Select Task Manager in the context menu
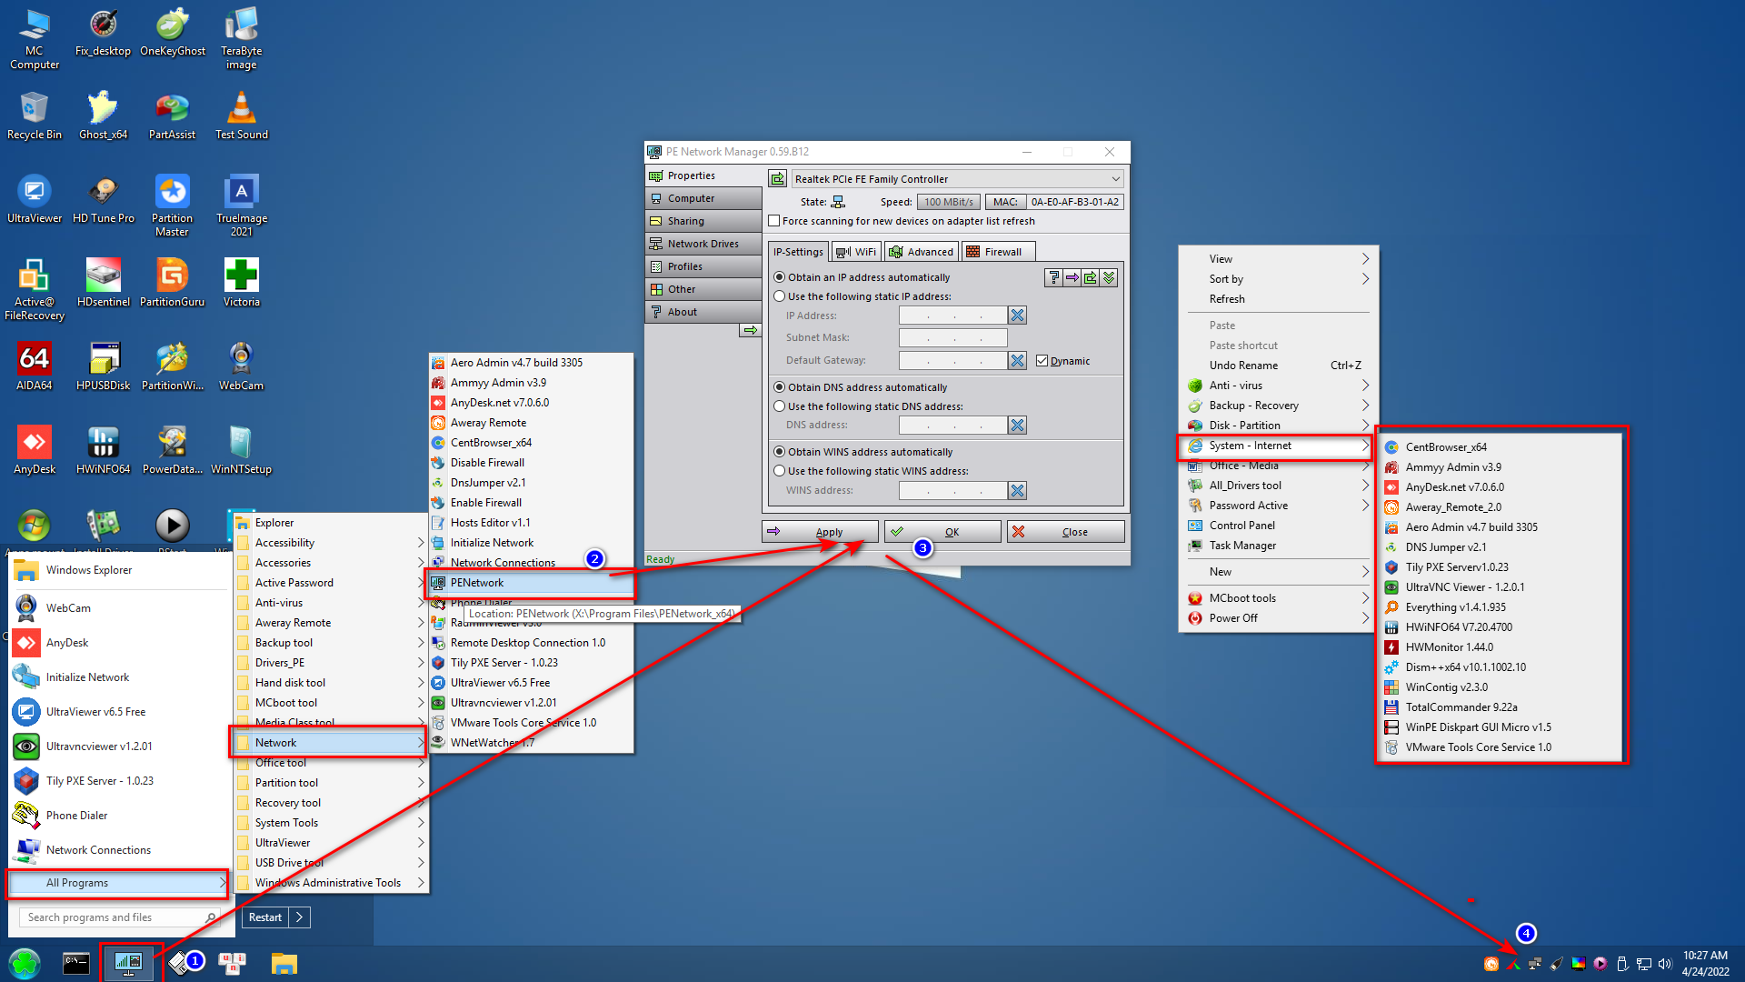Viewport: 1745px width, 982px height. [x=1242, y=546]
